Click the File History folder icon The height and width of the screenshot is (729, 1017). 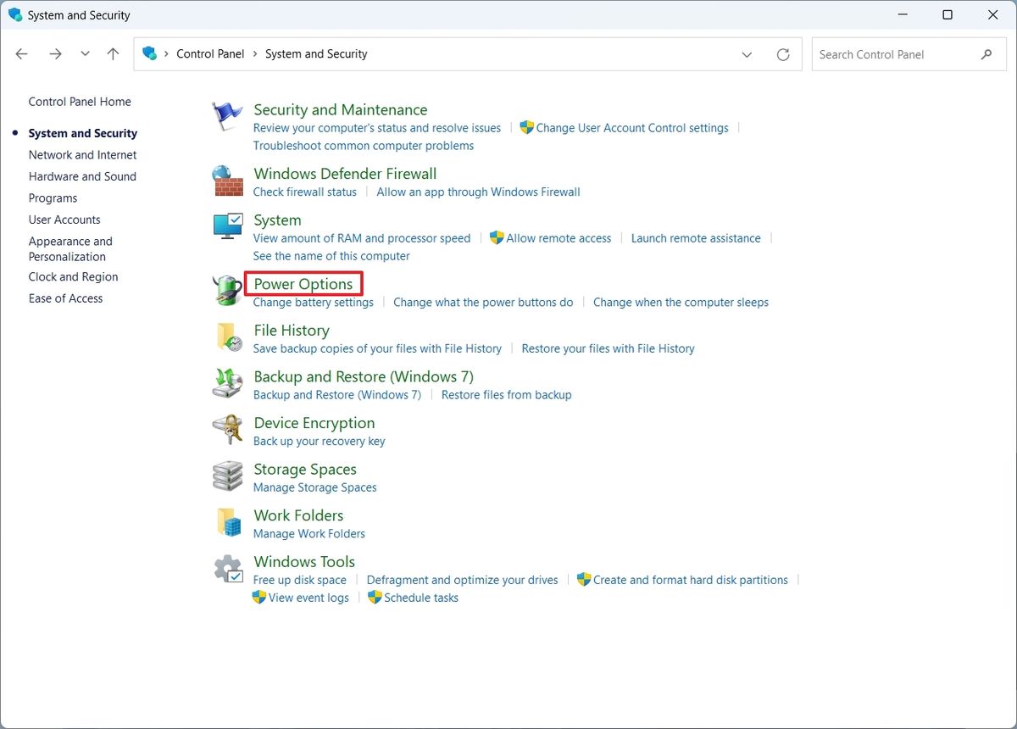click(229, 337)
